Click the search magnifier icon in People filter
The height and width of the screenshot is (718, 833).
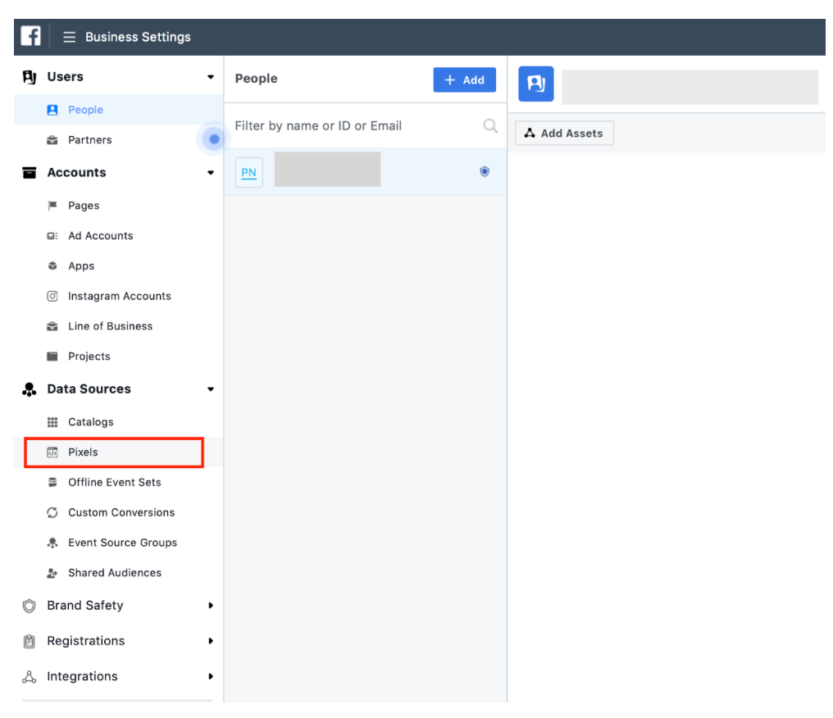tap(490, 125)
